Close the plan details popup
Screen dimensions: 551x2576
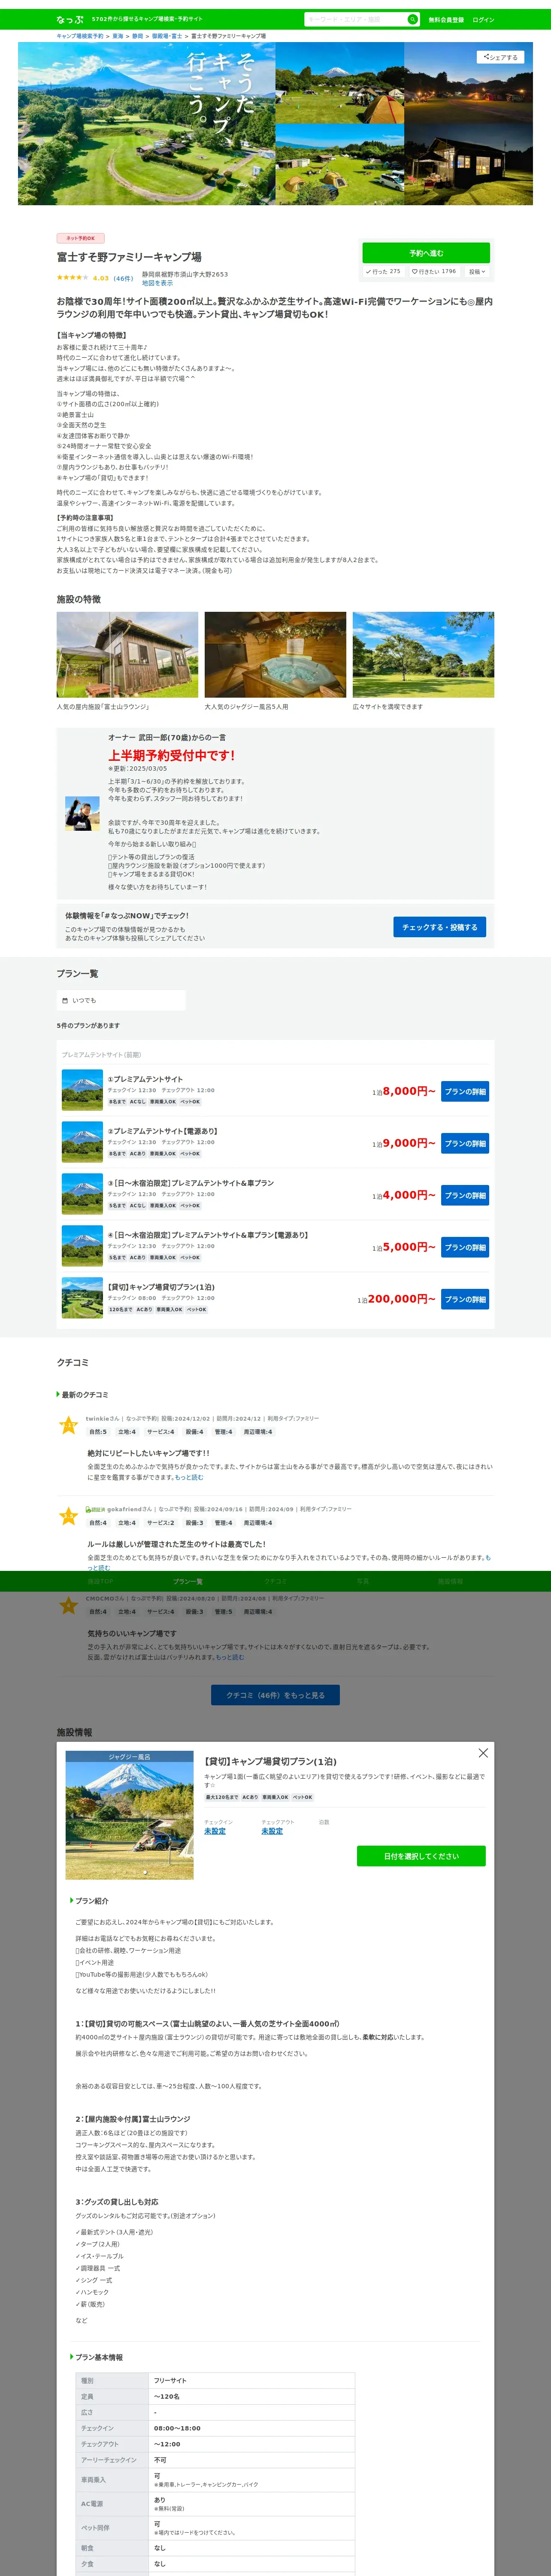[483, 1753]
